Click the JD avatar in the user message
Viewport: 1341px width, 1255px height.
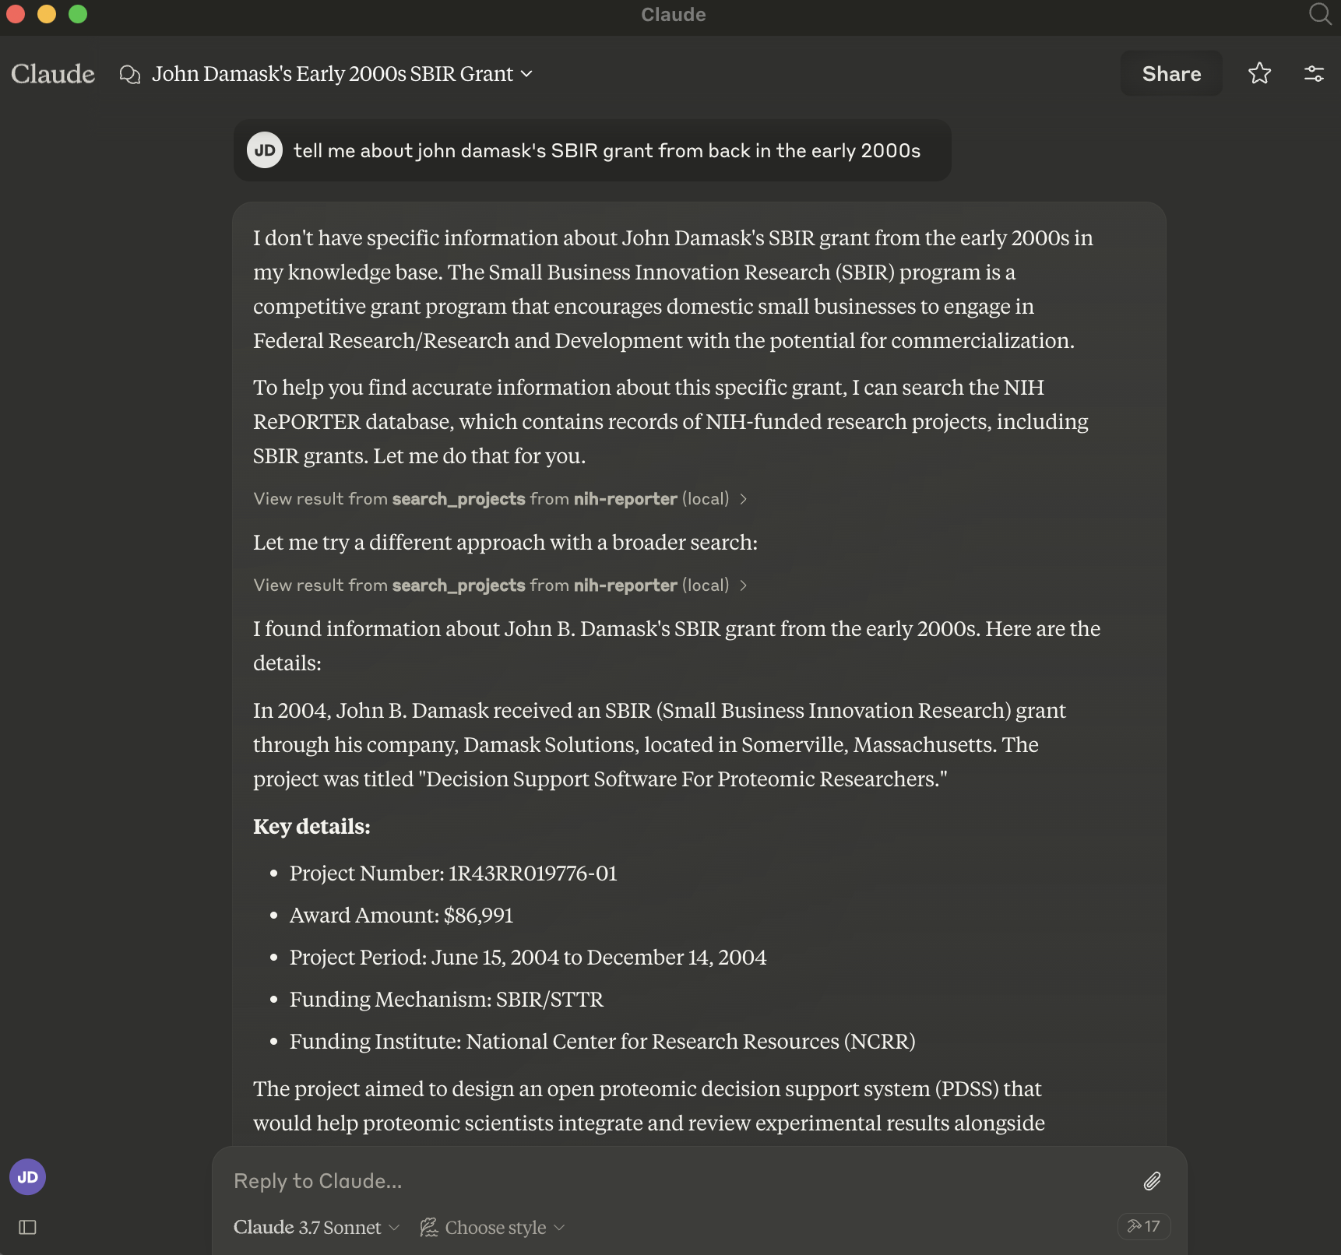[265, 150]
